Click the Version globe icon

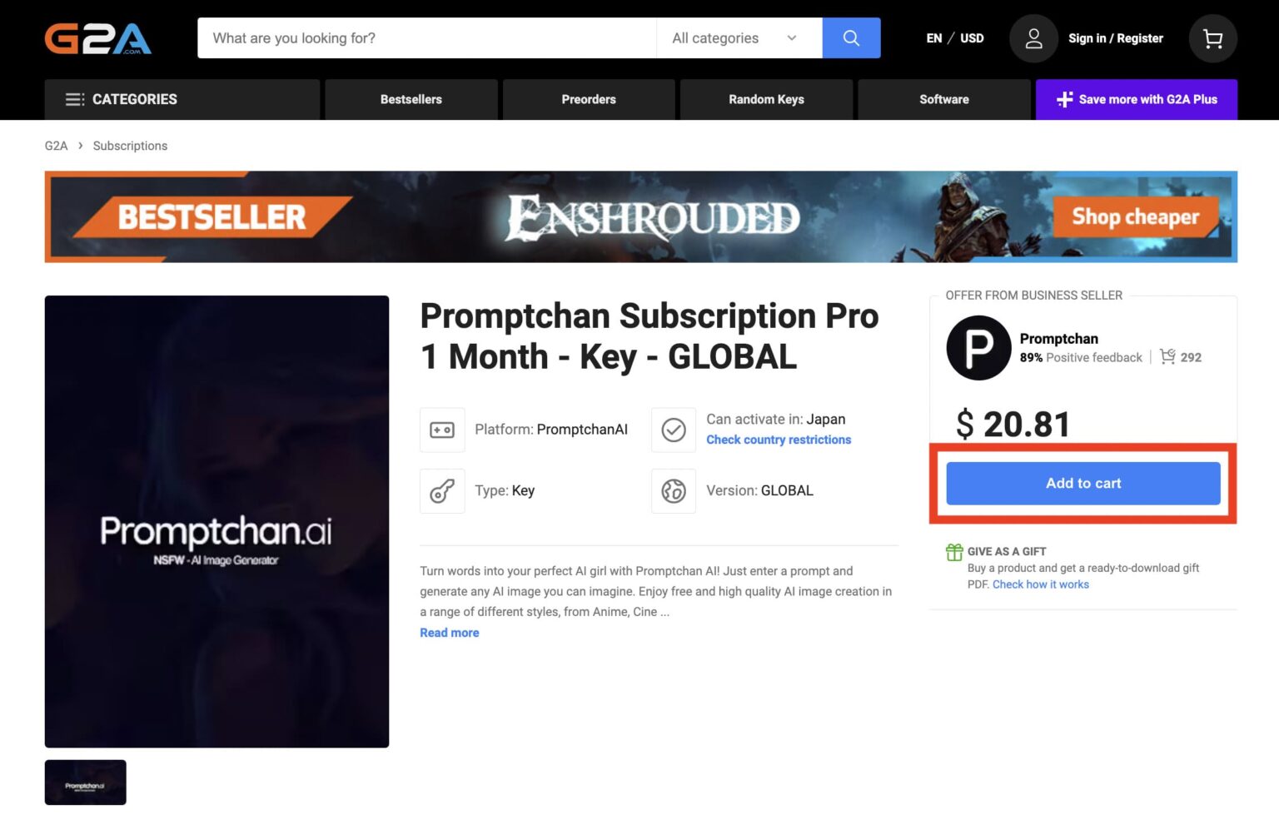click(x=674, y=491)
